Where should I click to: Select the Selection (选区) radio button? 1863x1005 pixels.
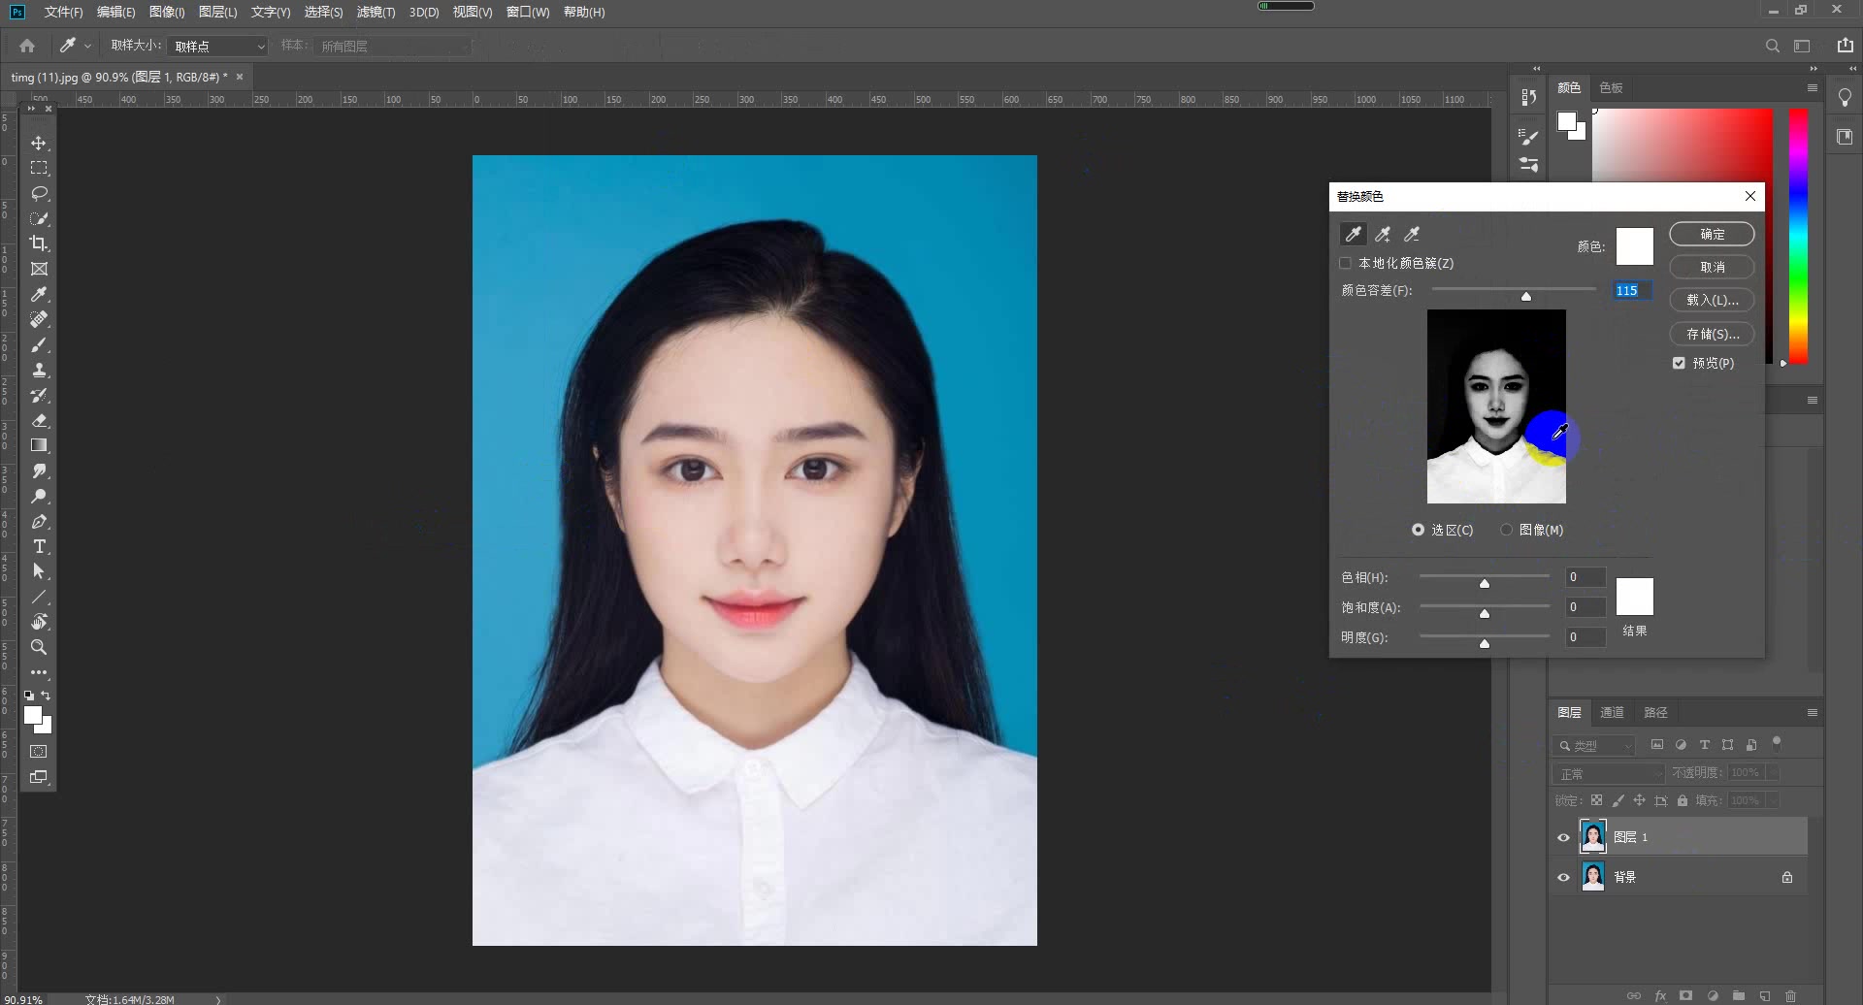1418,530
